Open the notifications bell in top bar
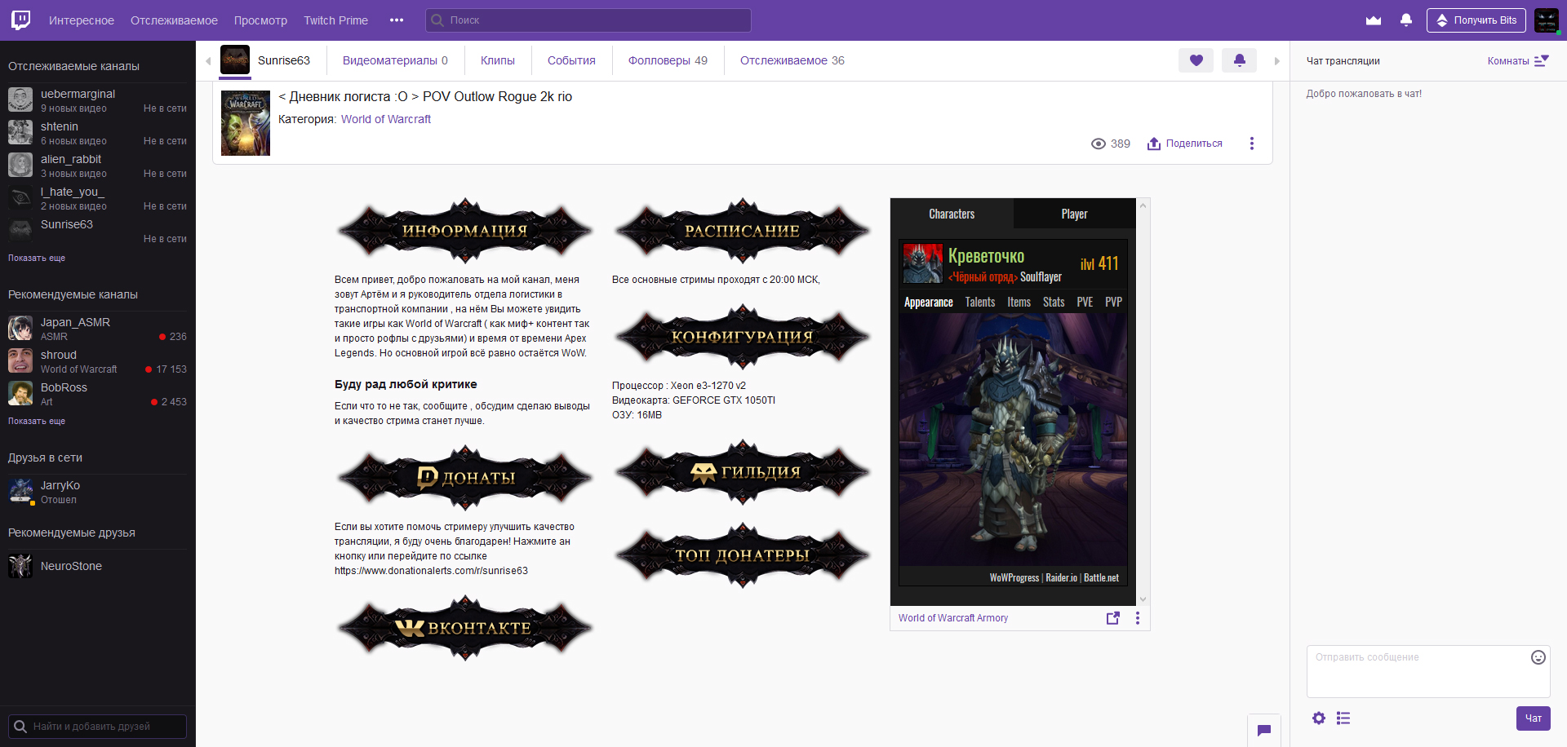 point(1405,20)
